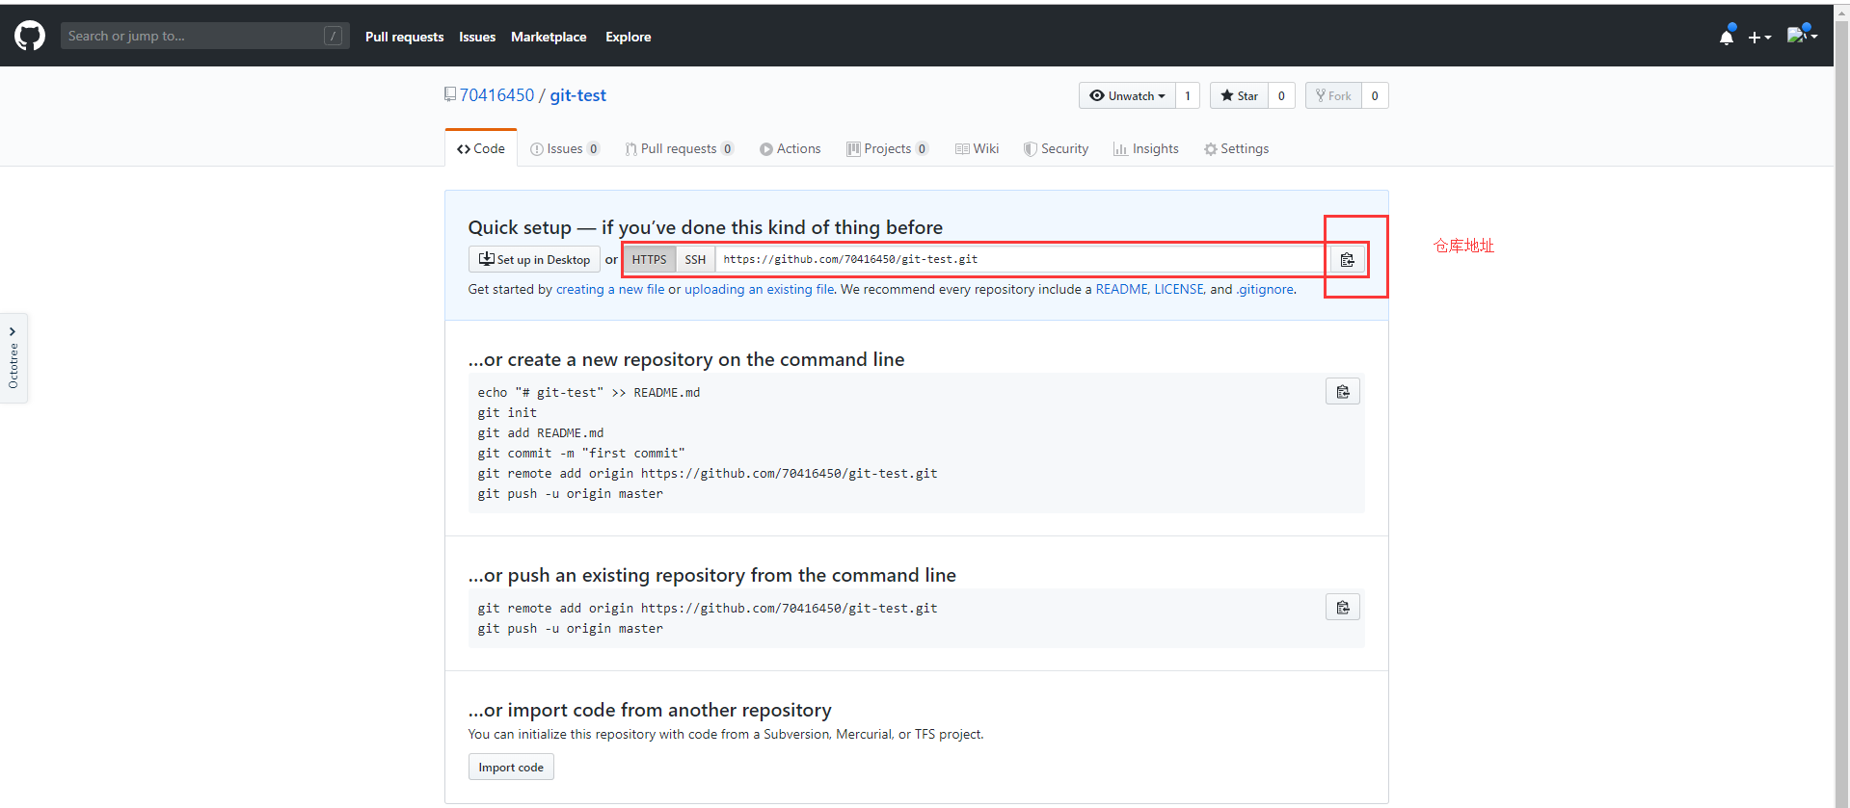The image size is (1850, 808).
Task: Open the git-test repository link
Action: pos(577,95)
